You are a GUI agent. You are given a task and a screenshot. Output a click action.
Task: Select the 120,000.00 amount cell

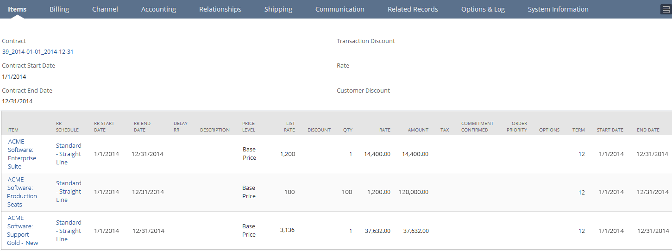tap(414, 192)
